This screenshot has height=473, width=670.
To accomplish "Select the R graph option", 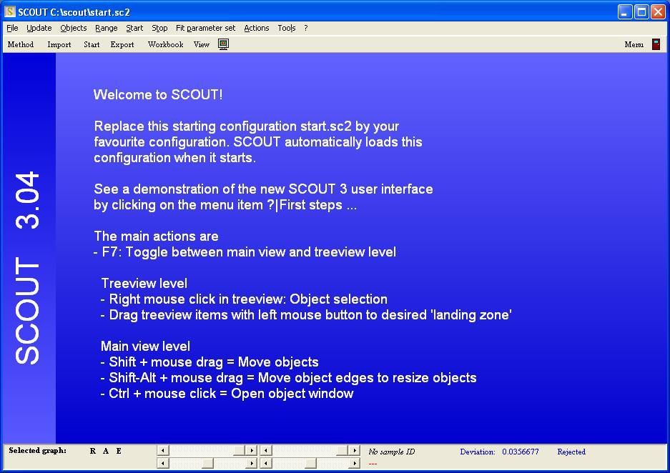I will 93,452.
